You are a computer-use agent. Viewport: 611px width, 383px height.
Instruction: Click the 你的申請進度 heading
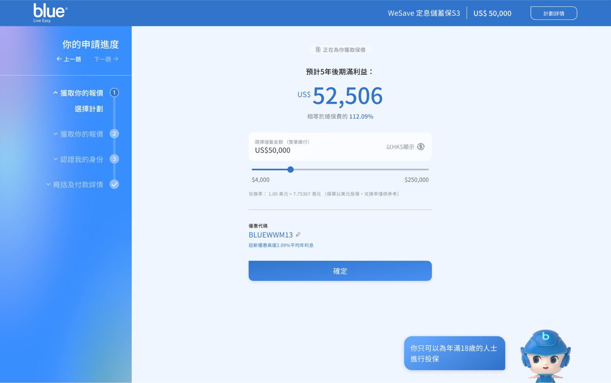[91, 45]
